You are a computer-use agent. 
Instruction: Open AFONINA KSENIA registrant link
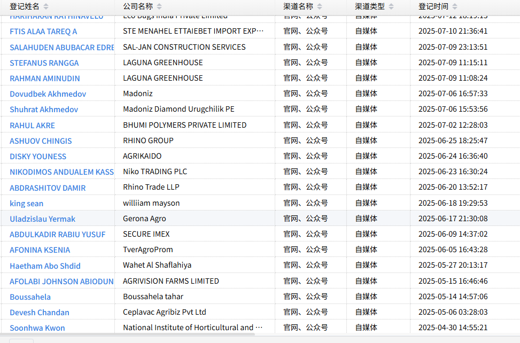point(40,250)
